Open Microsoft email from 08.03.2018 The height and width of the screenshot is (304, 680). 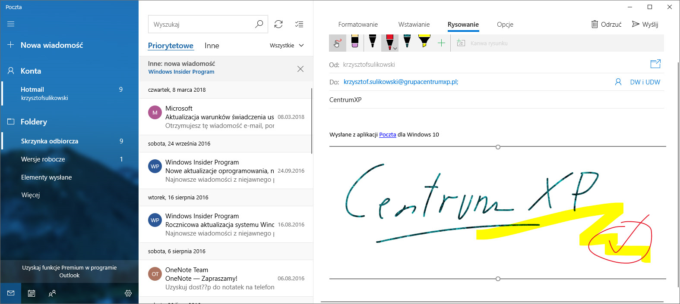[x=225, y=117]
